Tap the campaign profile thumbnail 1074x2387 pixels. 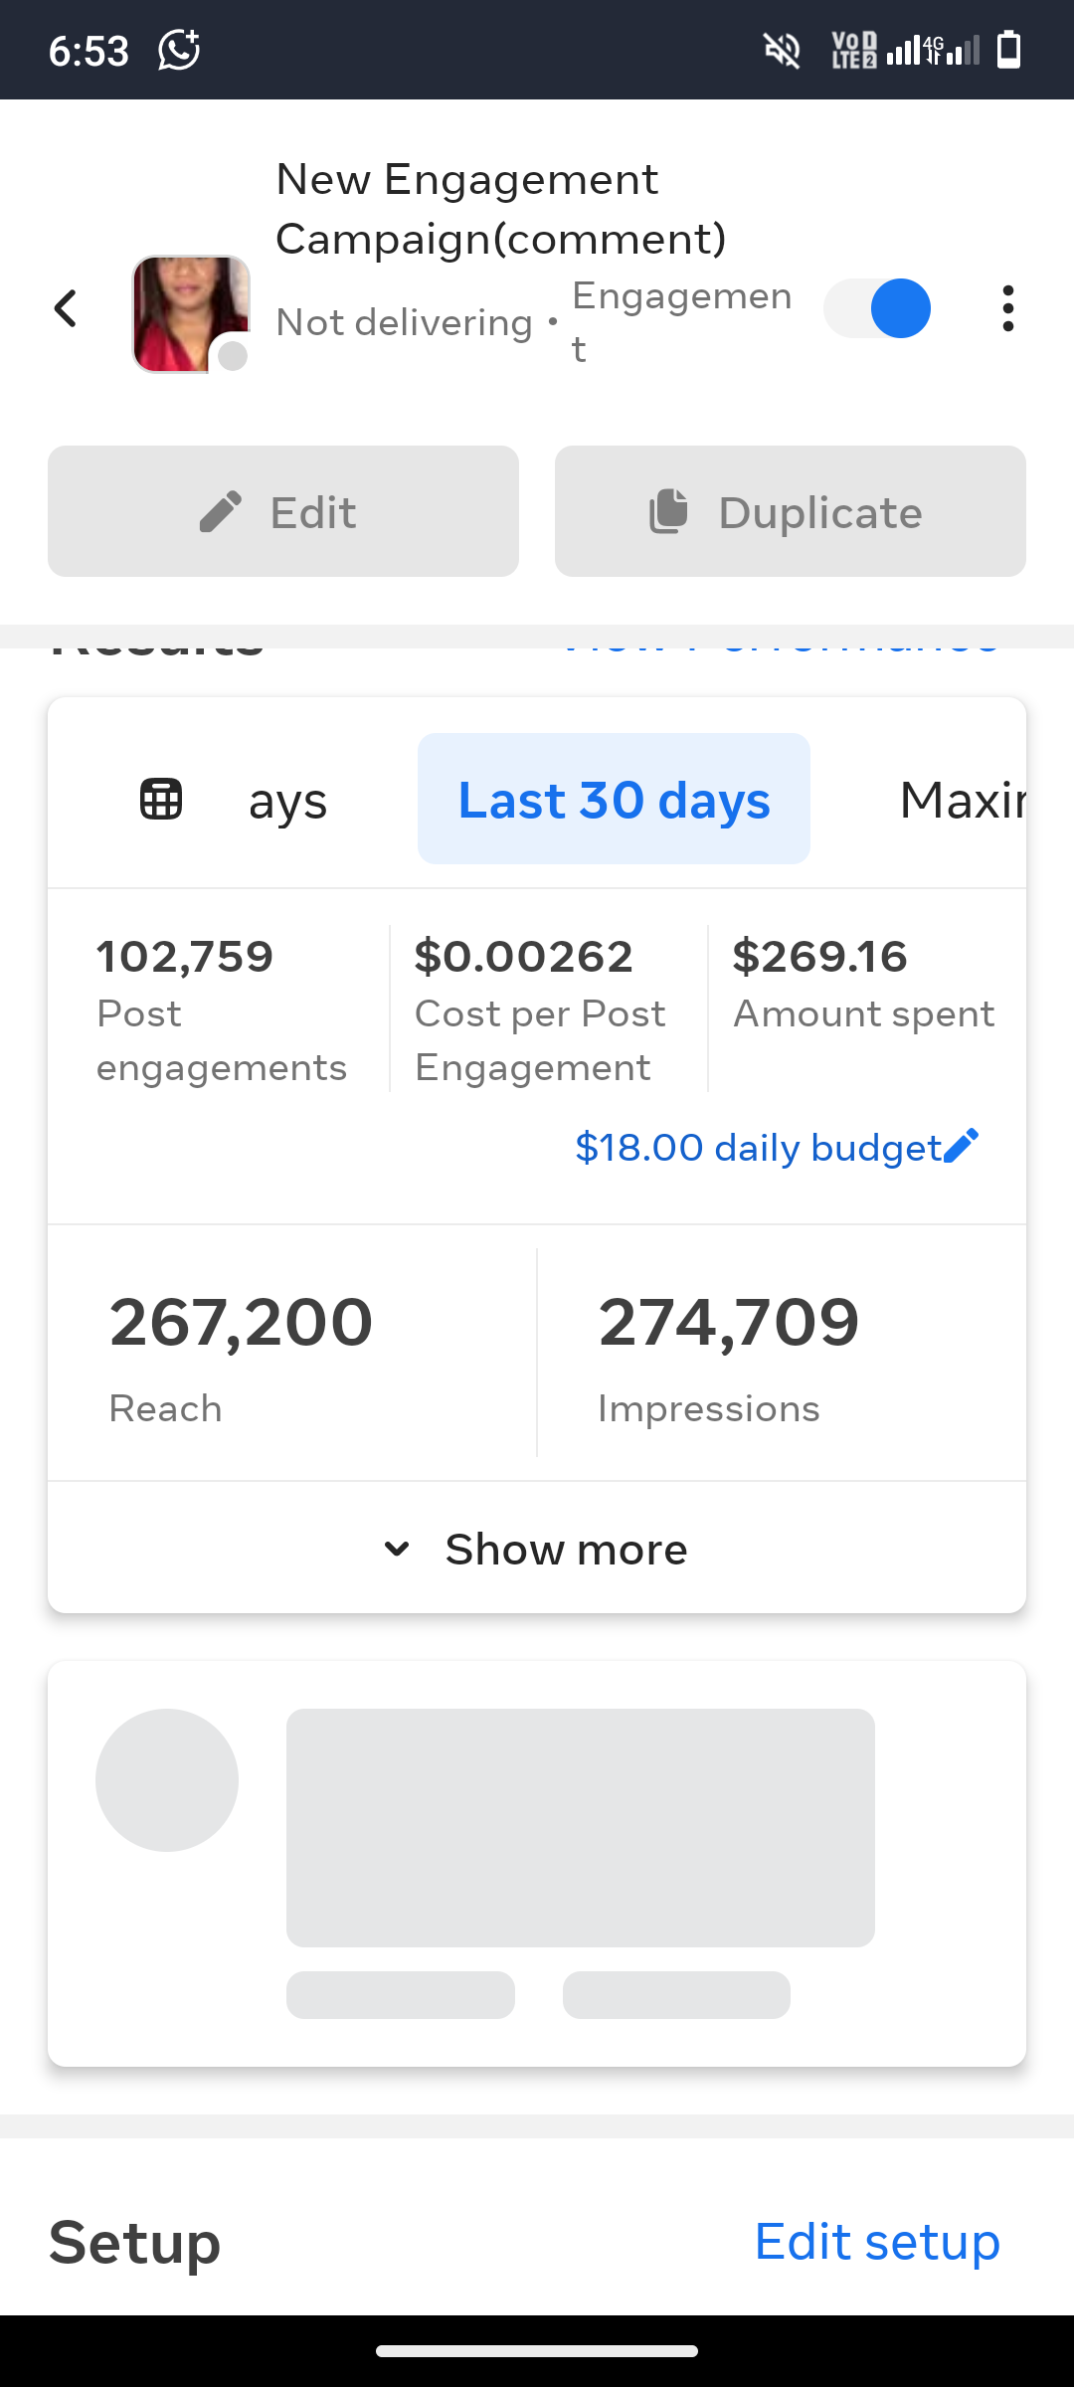[190, 313]
